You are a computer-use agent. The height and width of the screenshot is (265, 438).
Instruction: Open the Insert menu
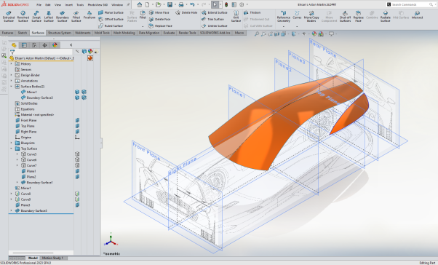click(x=68, y=5)
